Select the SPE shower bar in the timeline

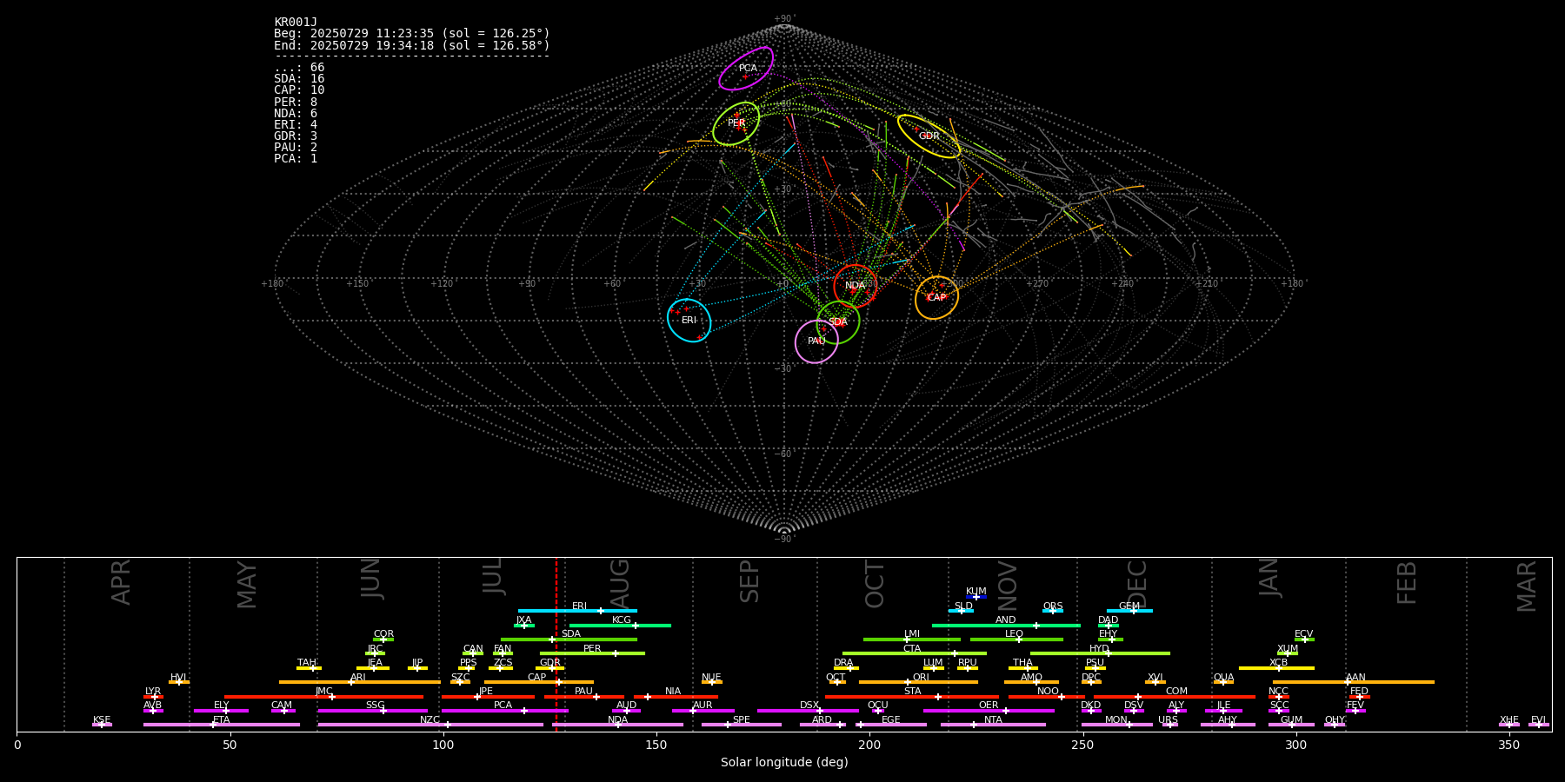[x=742, y=725]
